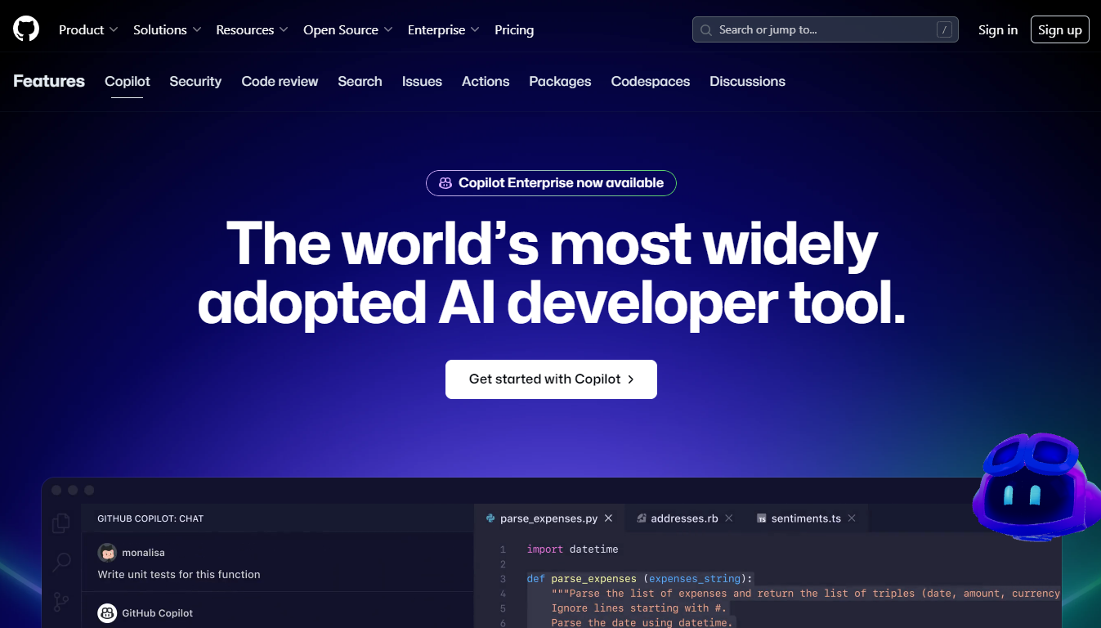The height and width of the screenshot is (628, 1101).
Task: Click the TypeScript icon on sentiments.ts
Action: click(x=762, y=518)
